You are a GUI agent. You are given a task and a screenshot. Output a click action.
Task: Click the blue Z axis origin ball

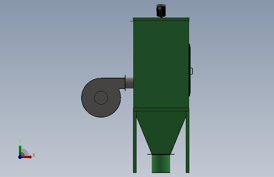pos(20,157)
